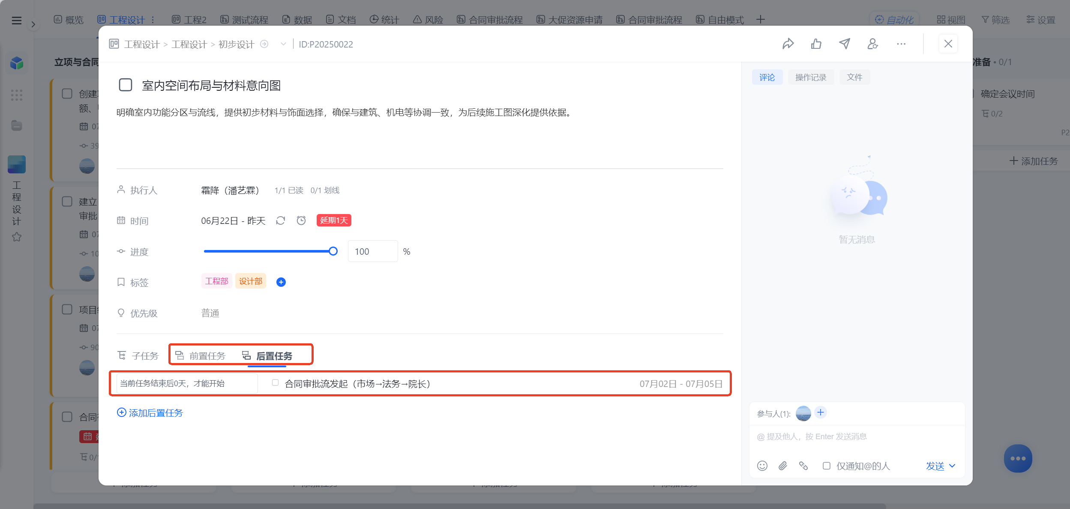Image resolution: width=1070 pixels, height=509 pixels.
Task: Mark the task 室内空间布局与材料意向图 complete
Action: [x=126, y=85]
